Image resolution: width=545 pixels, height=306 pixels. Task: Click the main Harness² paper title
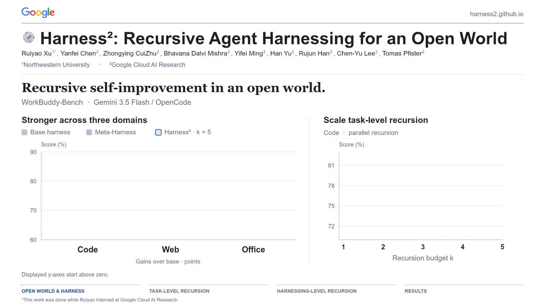point(273,39)
